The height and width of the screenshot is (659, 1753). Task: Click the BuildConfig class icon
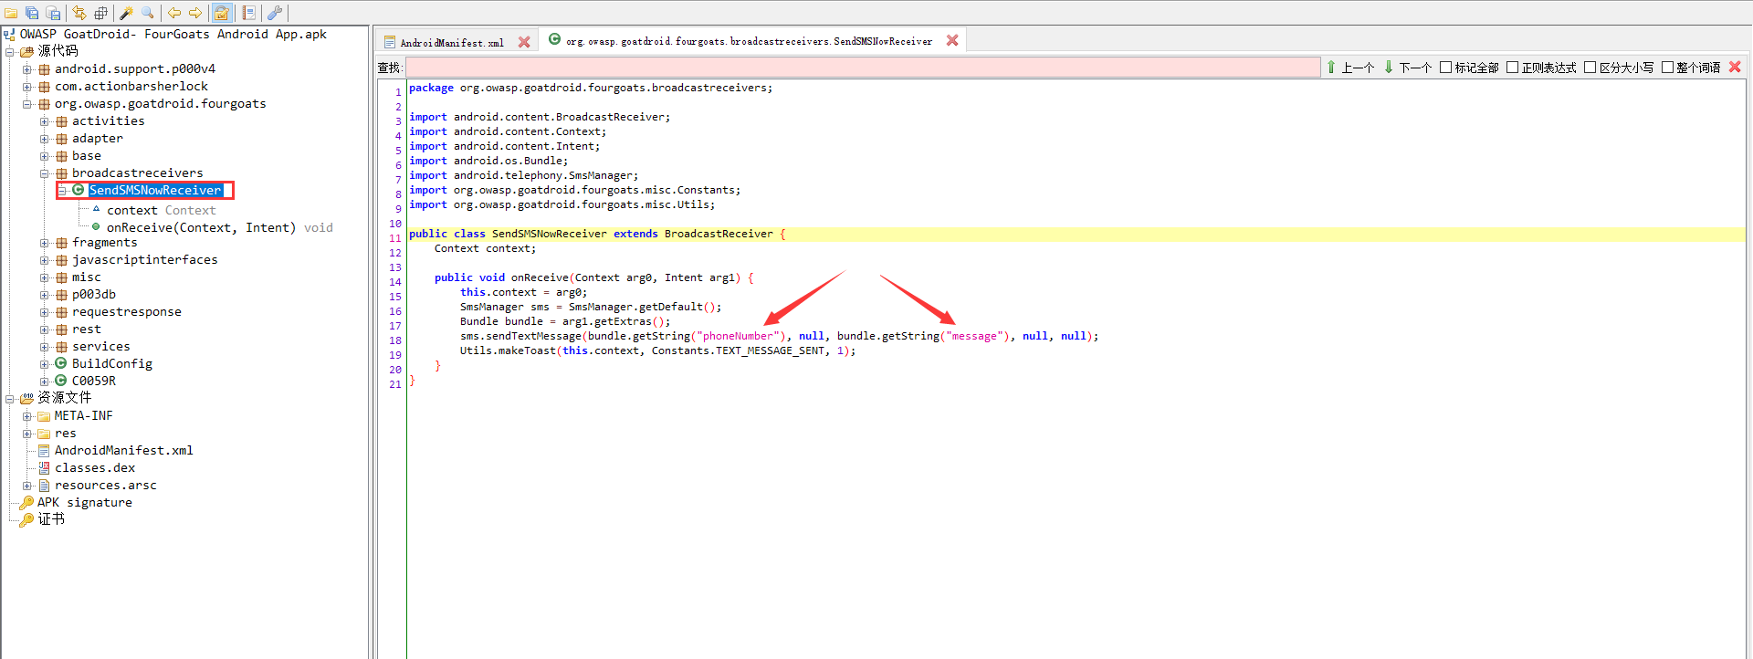tap(61, 363)
